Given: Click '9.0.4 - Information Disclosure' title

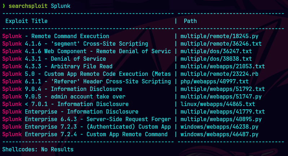Looking at the screenshot, I should click(74, 89).
